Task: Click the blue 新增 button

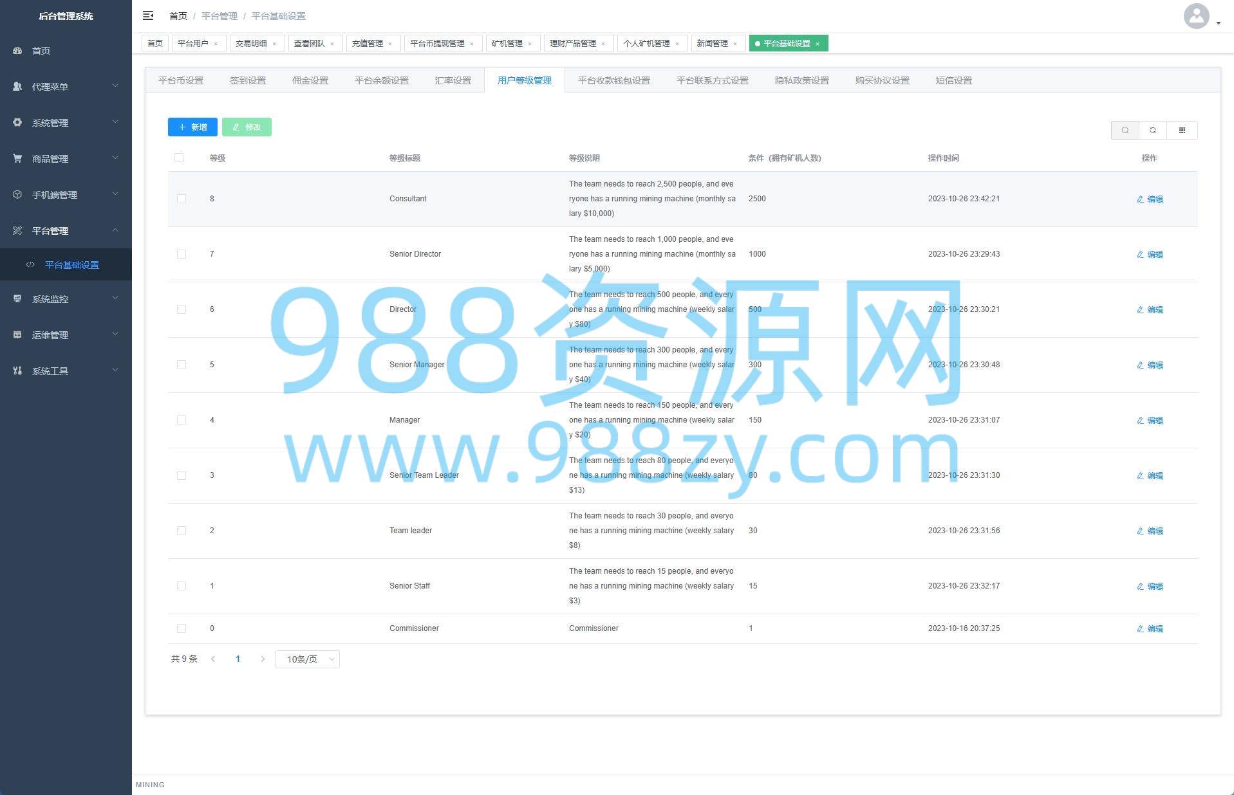Action: point(192,127)
